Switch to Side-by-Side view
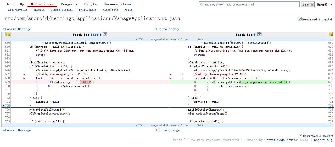 coord(18,10)
